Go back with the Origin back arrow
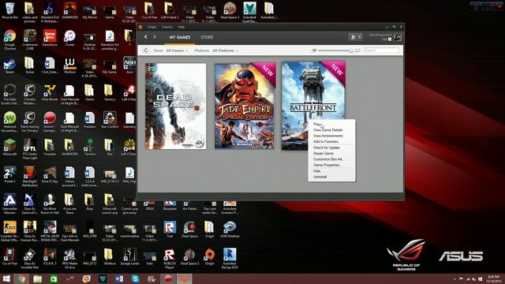The image size is (505, 284). pos(145,37)
